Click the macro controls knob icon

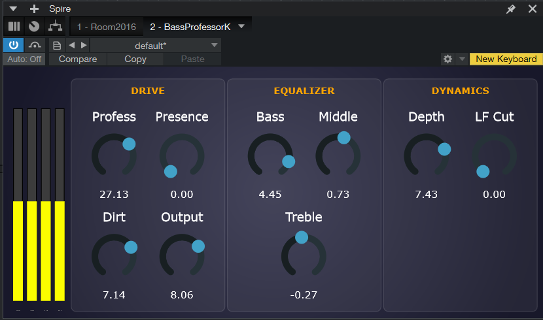point(34,26)
